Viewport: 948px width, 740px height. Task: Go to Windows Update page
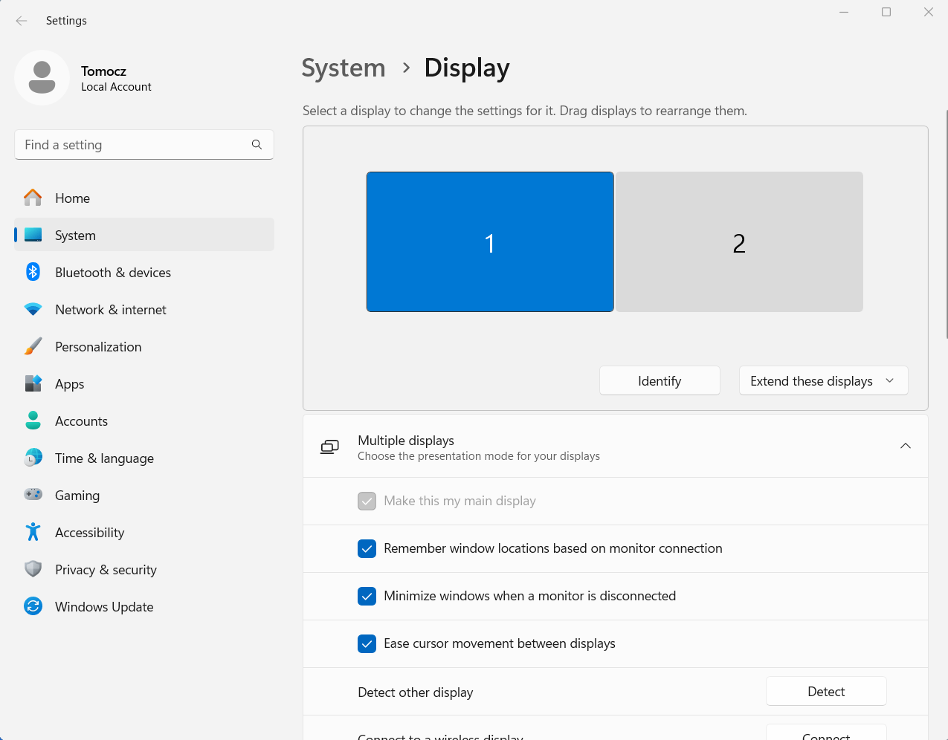click(104, 607)
